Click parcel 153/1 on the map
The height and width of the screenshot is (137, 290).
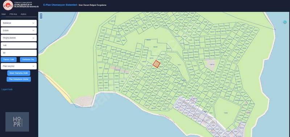click(251, 28)
